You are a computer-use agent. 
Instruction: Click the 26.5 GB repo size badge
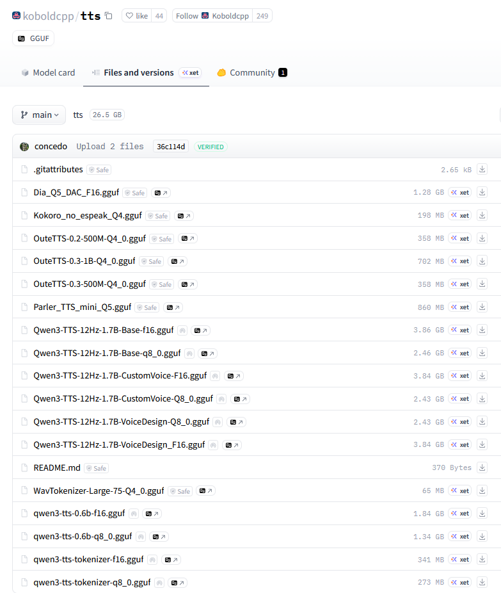point(107,115)
